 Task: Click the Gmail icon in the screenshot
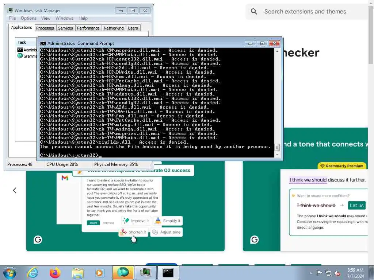pyautogui.click(x=65, y=178)
